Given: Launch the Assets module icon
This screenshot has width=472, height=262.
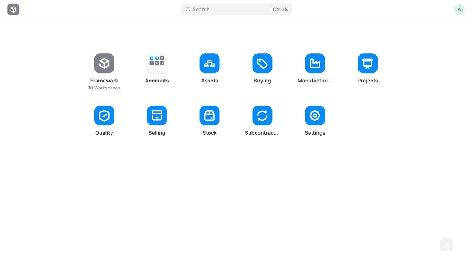Looking at the screenshot, I should [x=209, y=63].
